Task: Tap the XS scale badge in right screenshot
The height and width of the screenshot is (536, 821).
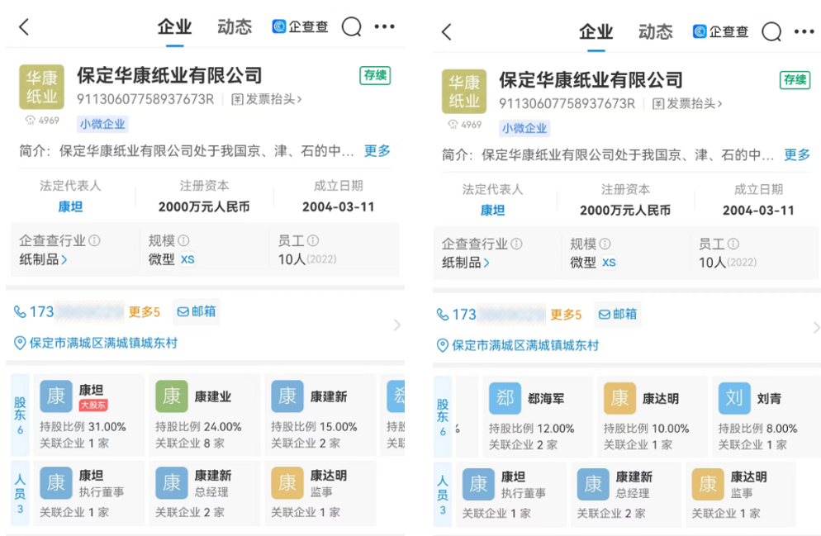Action: point(609,263)
